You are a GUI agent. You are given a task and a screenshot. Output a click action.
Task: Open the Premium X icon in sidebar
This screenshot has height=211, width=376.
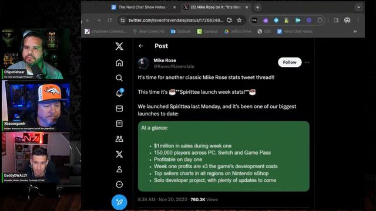click(x=119, y=154)
